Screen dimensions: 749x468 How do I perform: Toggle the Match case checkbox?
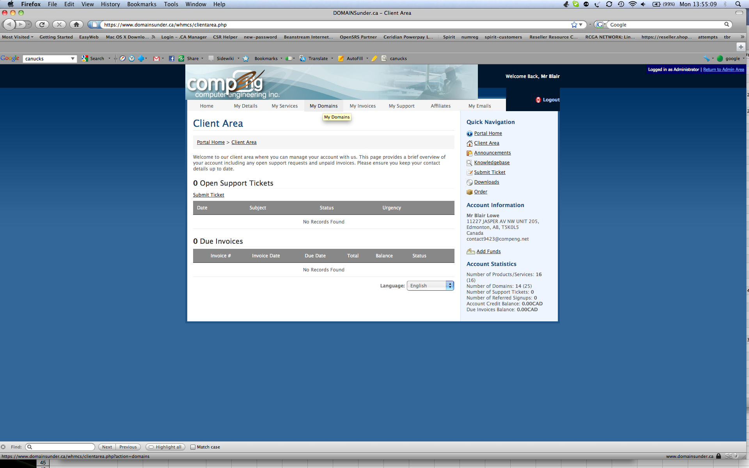pyautogui.click(x=193, y=447)
